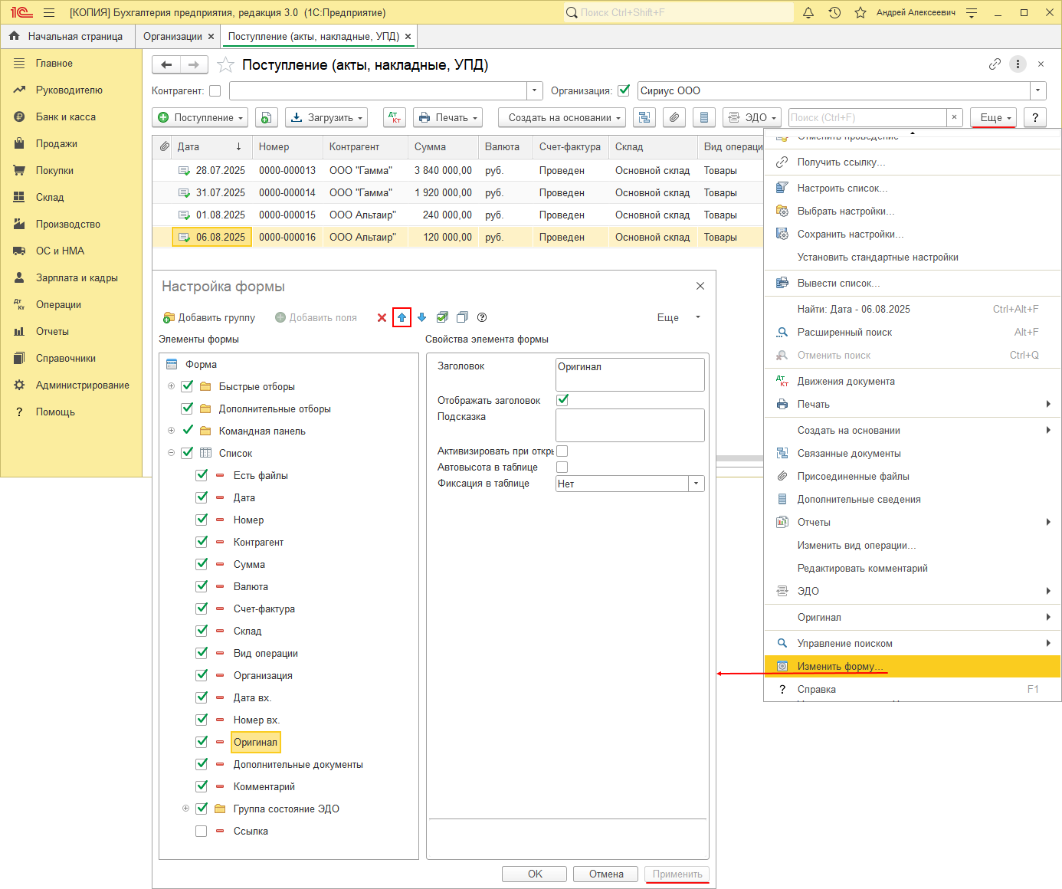Open the history clock icon

point(834,12)
